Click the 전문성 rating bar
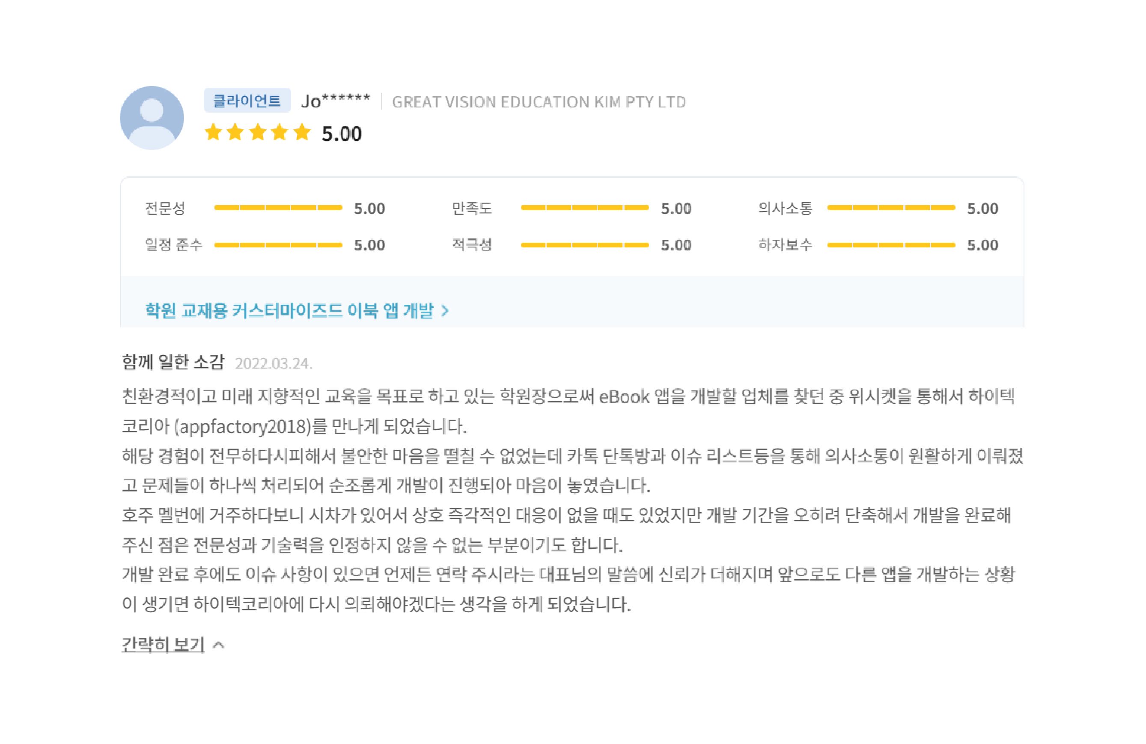Screen dimensions: 1146x744 click(x=278, y=208)
